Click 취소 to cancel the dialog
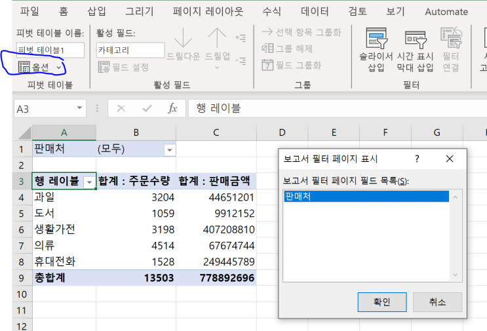487x331 pixels. (x=437, y=302)
